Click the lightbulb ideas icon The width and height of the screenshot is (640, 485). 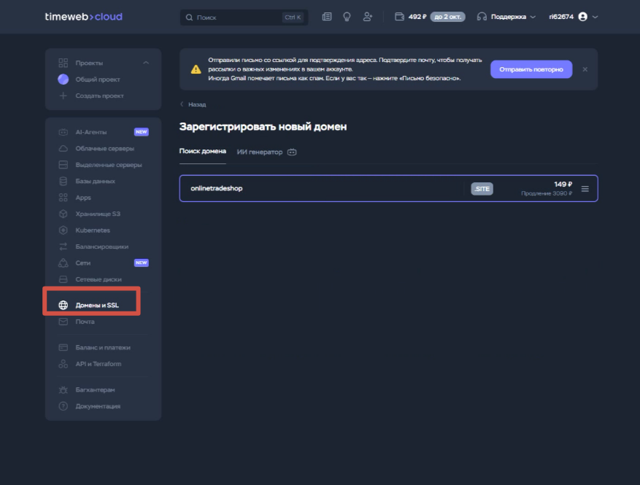[347, 17]
